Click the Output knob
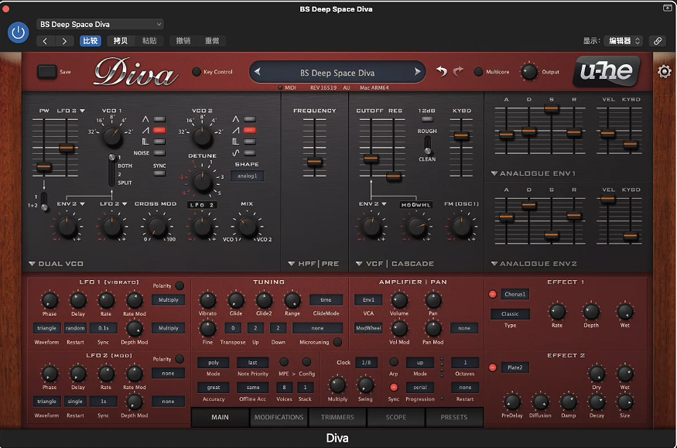Screen dimensions: 677x448 529,72
